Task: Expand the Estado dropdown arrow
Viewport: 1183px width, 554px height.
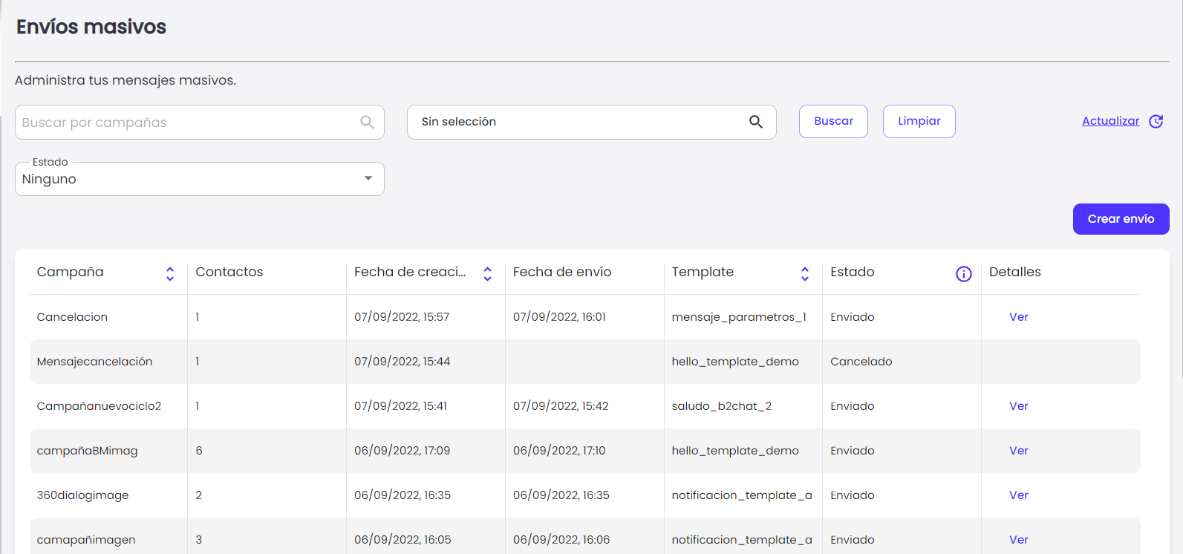Action: coord(368,179)
